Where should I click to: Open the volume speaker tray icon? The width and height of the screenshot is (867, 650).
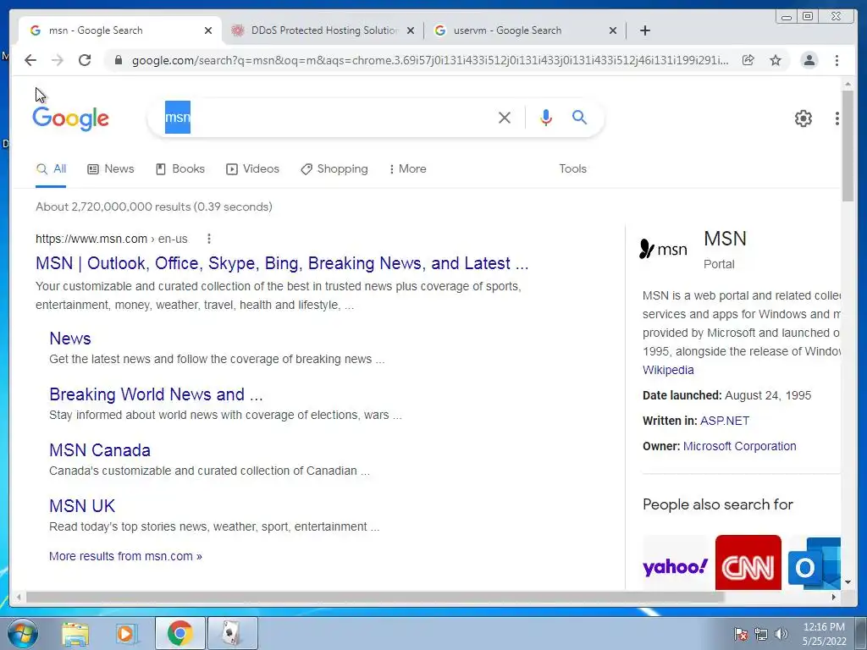coord(781,634)
